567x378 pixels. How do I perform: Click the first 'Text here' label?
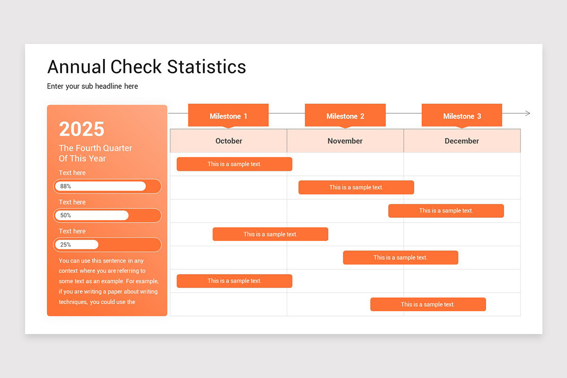pyautogui.click(x=72, y=172)
